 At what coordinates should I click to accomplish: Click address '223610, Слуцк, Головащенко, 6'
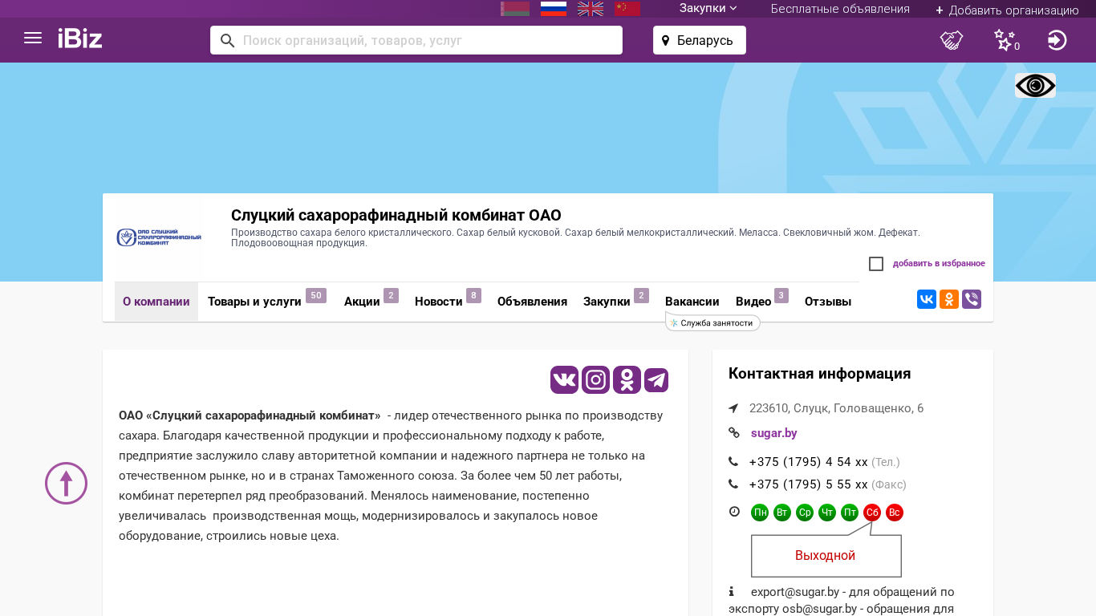836,408
